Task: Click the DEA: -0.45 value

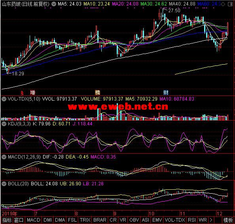Action: pos(77,157)
